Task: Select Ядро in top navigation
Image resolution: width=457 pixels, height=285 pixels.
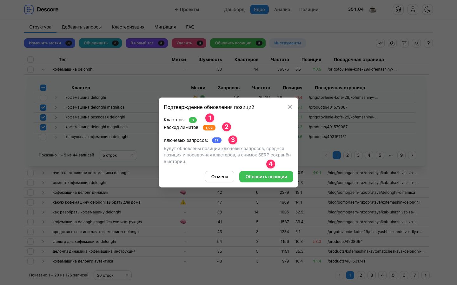Action: click(259, 9)
